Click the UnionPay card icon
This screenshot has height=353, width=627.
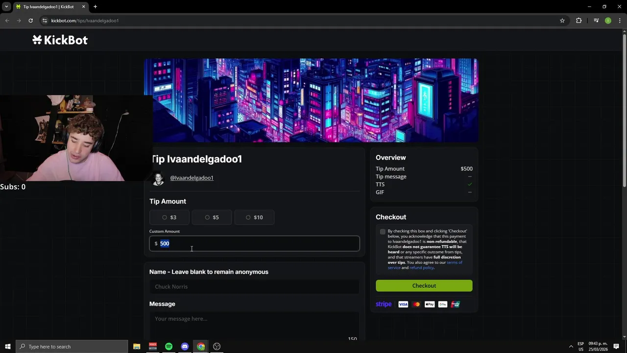click(x=456, y=304)
